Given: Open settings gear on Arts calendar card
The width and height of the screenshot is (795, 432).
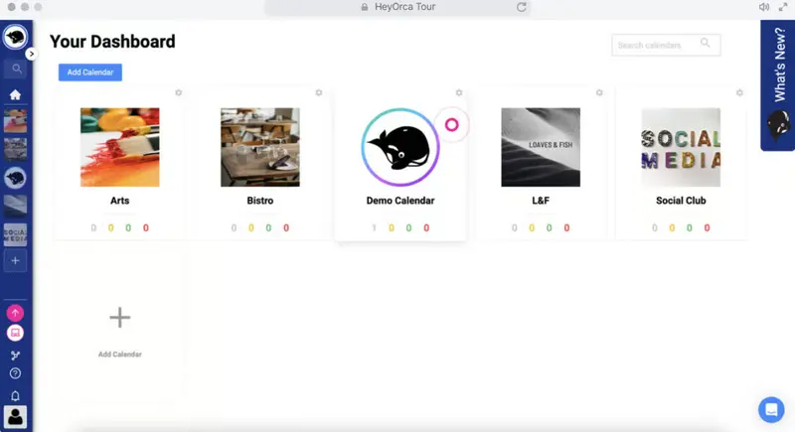Looking at the screenshot, I should pyautogui.click(x=179, y=92).
